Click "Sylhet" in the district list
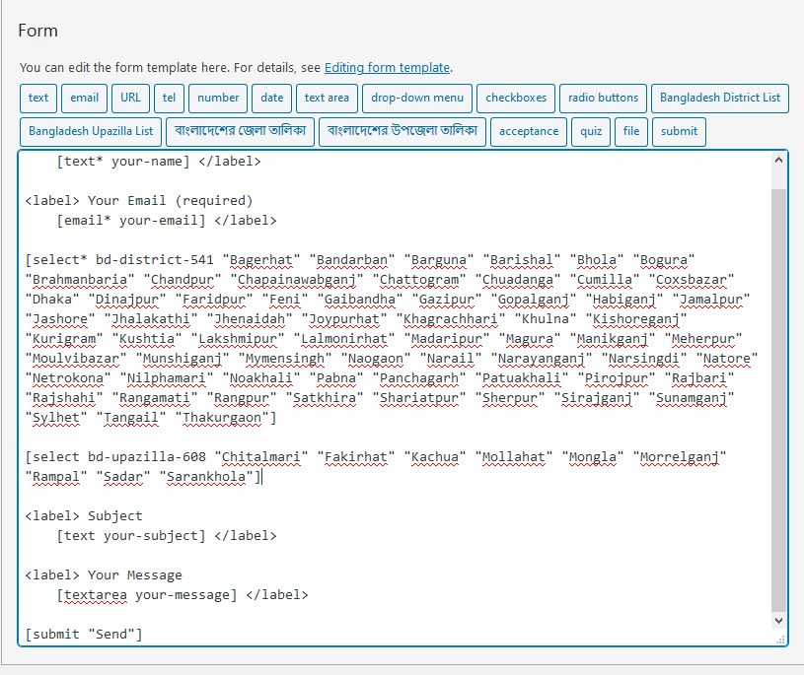804x675 pixels. [x=56, y=418]
